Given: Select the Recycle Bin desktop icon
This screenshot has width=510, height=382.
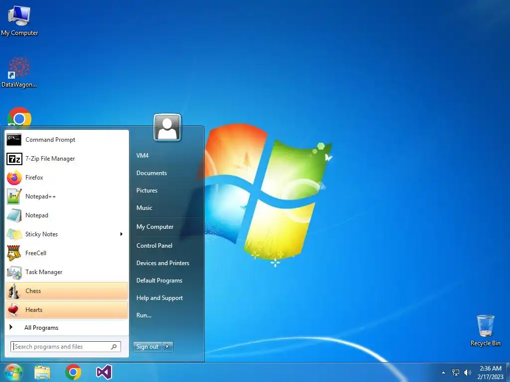Looking at the screenshot, I should click(x=485, y=330).
